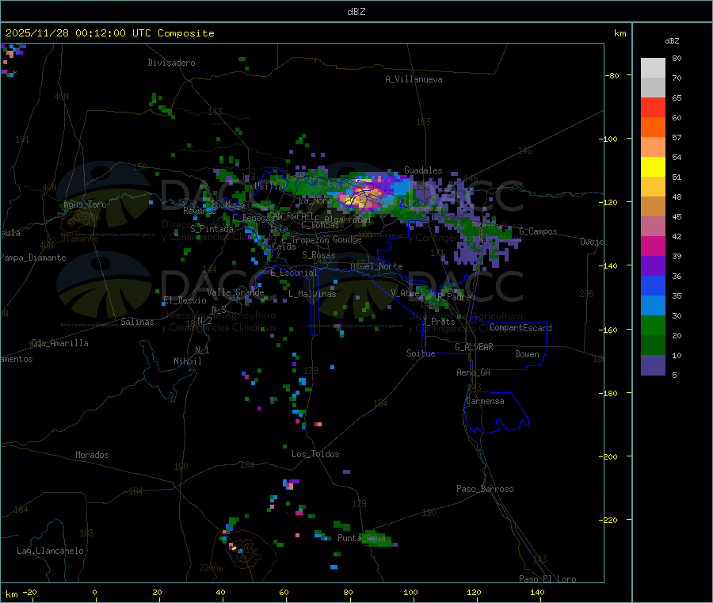Click the yellow 51-54 dBZ legend swatch
The width and height of the screenshot is (713, 603).
(653, 167)
